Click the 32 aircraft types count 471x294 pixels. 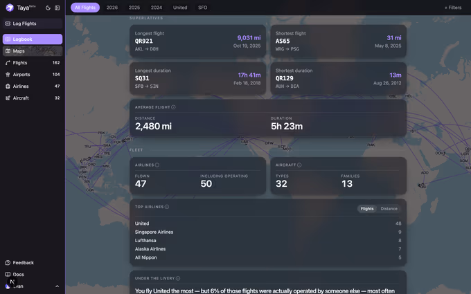[x=281, y=183]
